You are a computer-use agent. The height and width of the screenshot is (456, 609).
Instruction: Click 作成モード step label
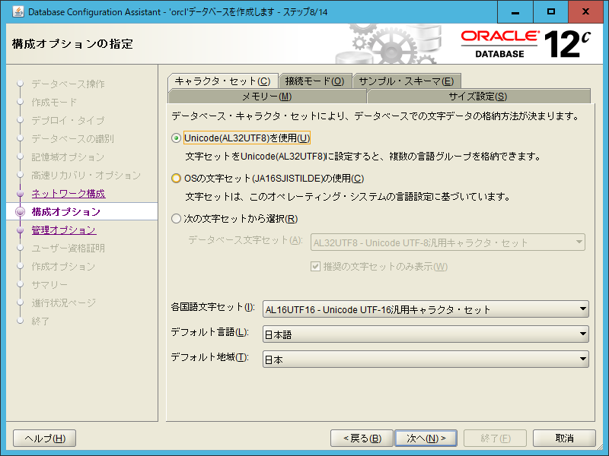click(54, 102)
